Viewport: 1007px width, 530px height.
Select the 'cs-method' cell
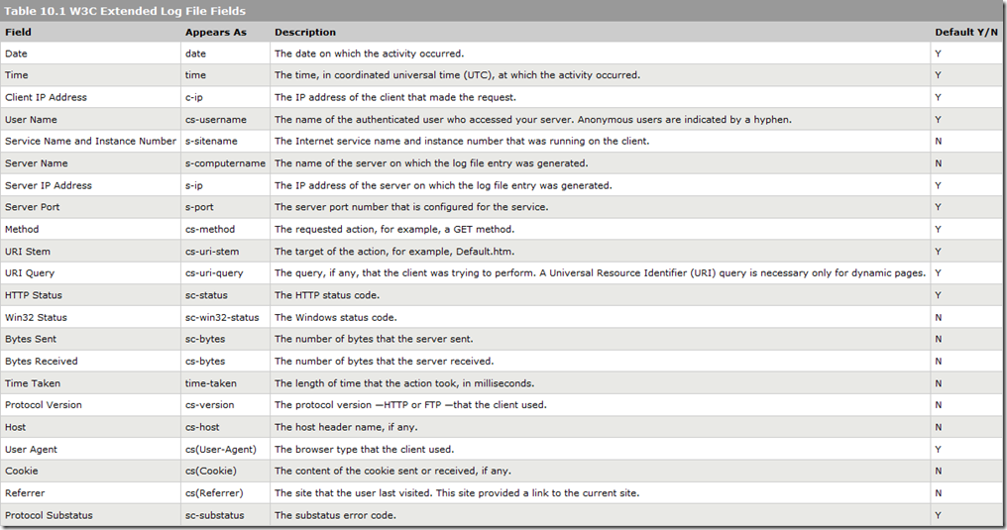[x=225, y=229]
